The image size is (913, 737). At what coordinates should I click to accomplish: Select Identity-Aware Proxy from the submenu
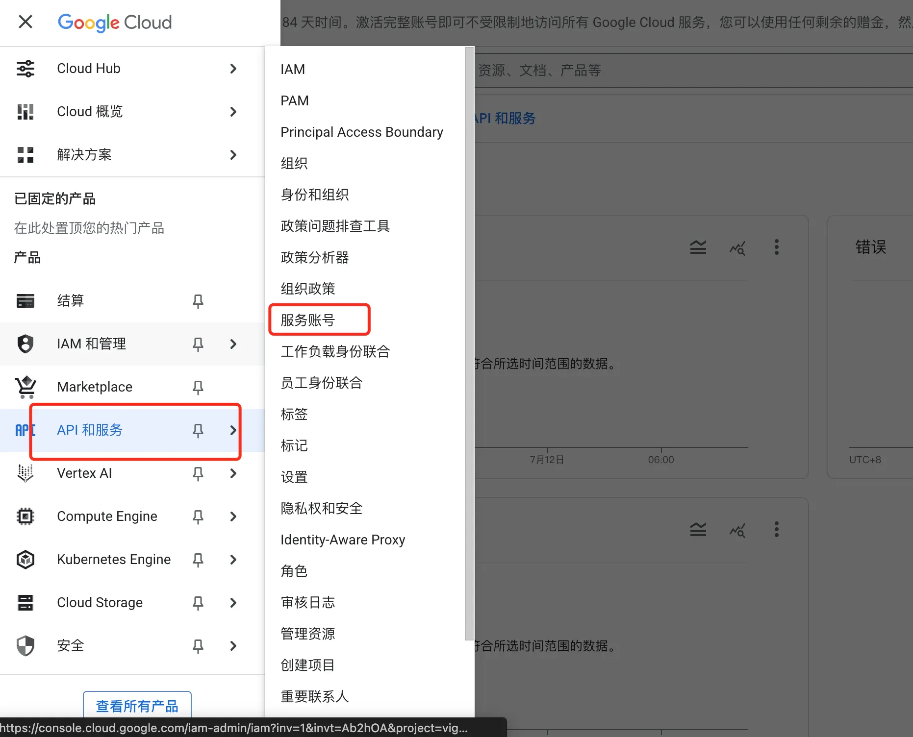pyautogui.click(x=343, y=539)
